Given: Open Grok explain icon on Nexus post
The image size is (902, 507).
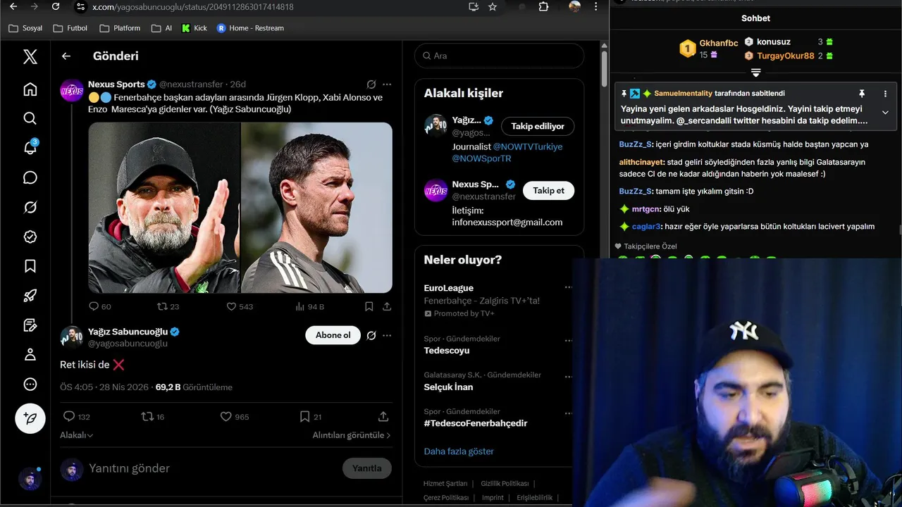Looking at the screenshot, I should 371,84.
